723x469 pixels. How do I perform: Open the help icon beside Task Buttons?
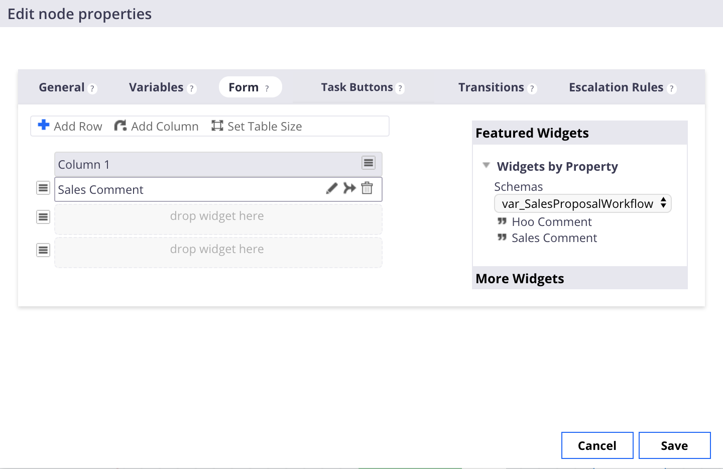pyautogui.click(x=400, y=89)
